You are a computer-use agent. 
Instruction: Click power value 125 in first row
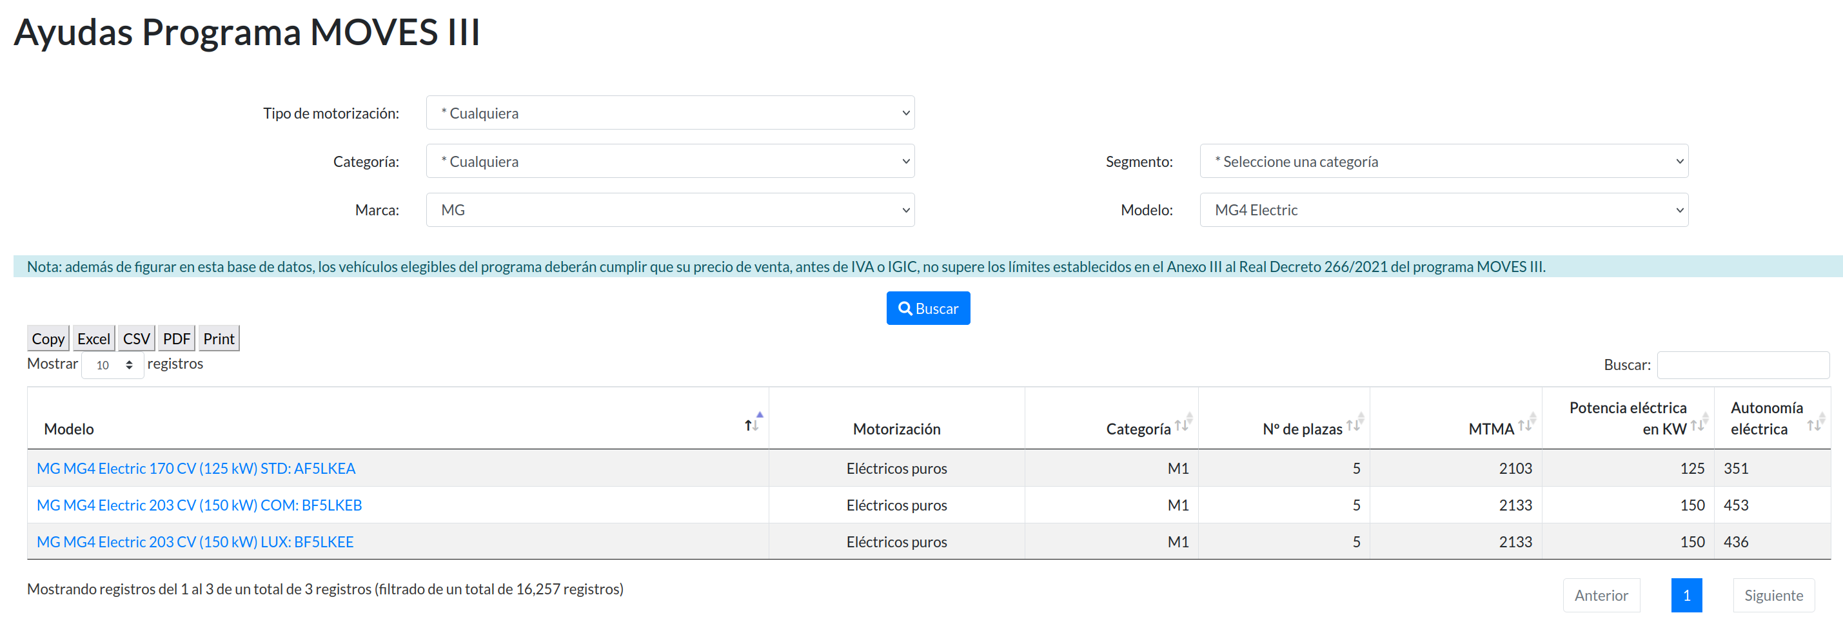point(1692,469)
